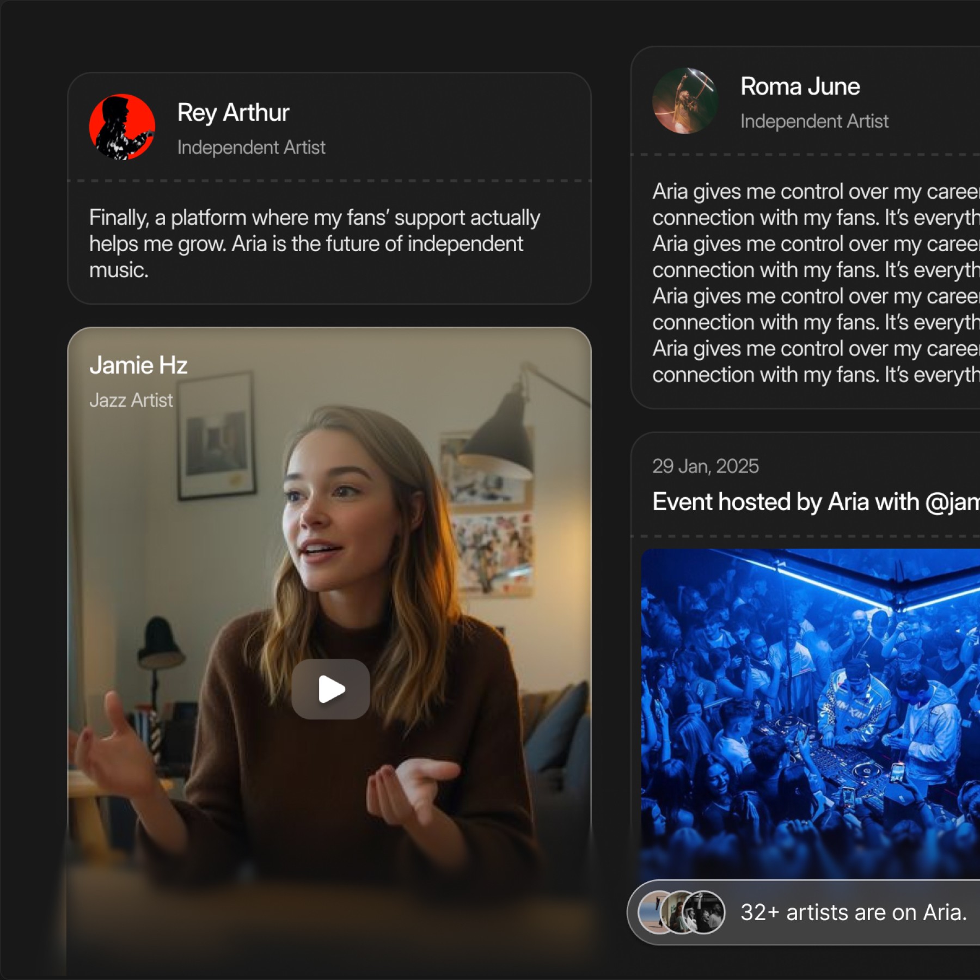Screen dimensions: 980x980
Task: Click Rey Arthur's testimonial quote text
Action: click(x=315, y=243)
